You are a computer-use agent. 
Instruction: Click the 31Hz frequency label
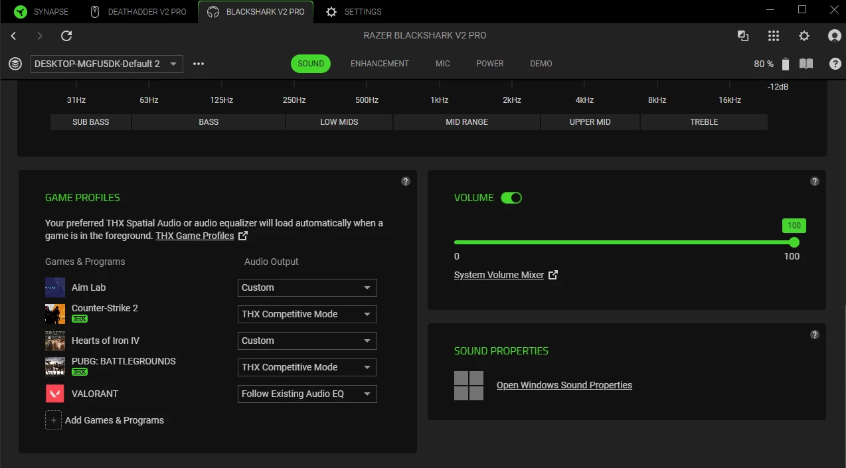(x=76, y=100)
